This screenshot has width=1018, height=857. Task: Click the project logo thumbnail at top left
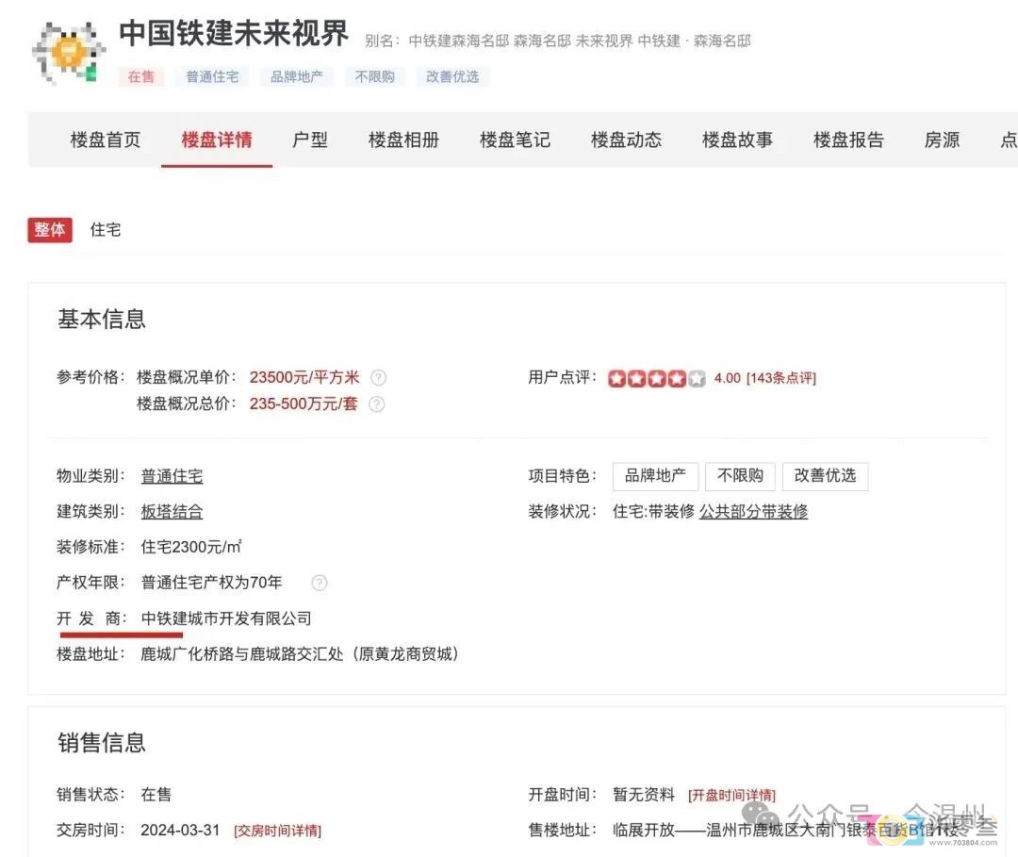(x=68, y=52)
